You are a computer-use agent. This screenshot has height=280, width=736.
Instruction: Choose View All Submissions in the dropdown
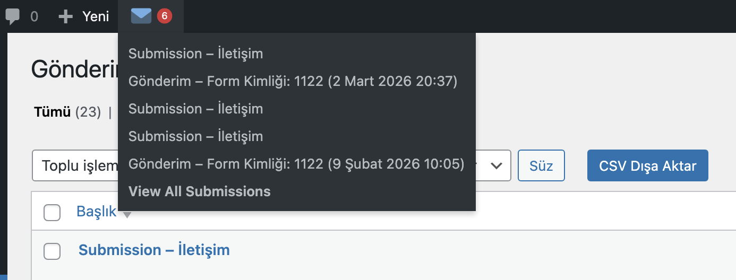pos(200,191)
